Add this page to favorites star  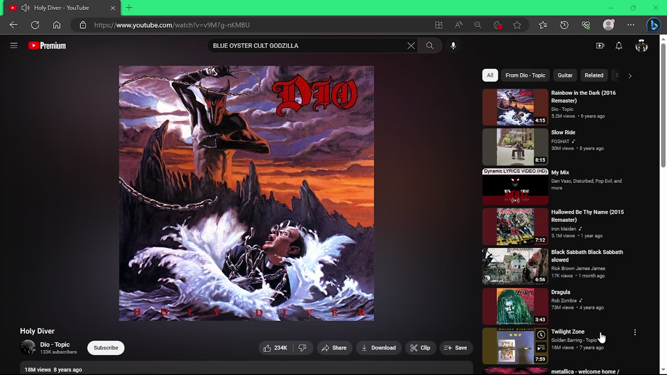pos(517,25)
